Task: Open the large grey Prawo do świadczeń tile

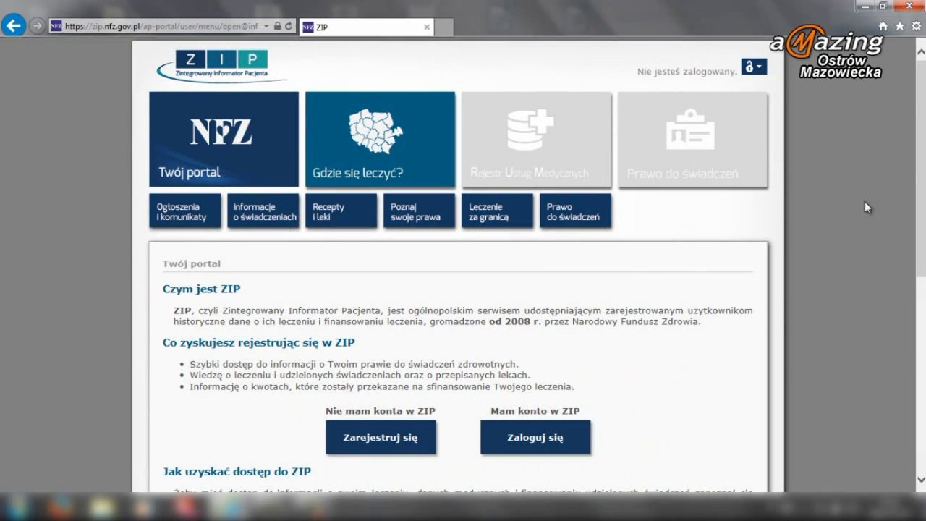Action: coord(692,139)
